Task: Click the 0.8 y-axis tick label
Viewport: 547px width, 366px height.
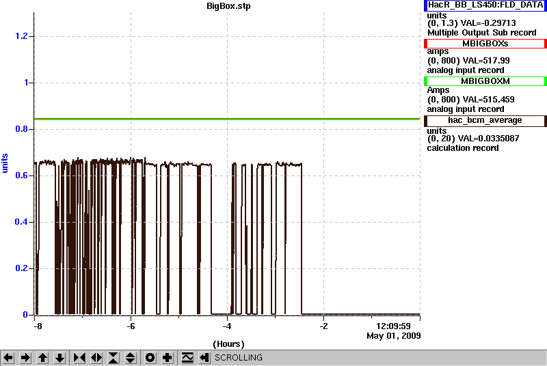Action: coord(21,129)
